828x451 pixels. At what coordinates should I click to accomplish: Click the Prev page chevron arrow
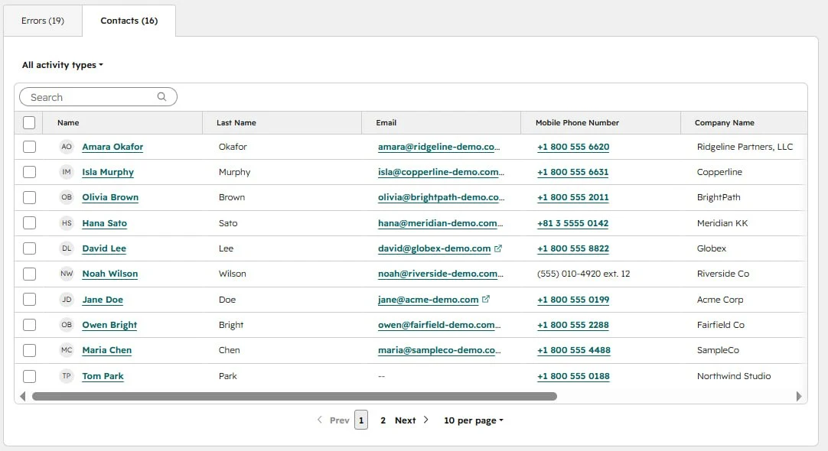click(319, 420)
